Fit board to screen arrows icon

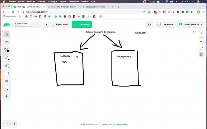tap(201, 49)
